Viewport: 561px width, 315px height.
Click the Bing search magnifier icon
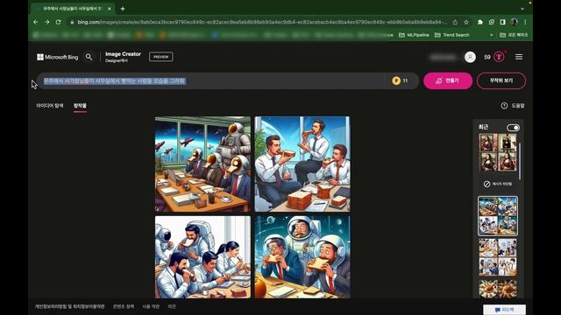pyautogui.click(x=89, y=57)
